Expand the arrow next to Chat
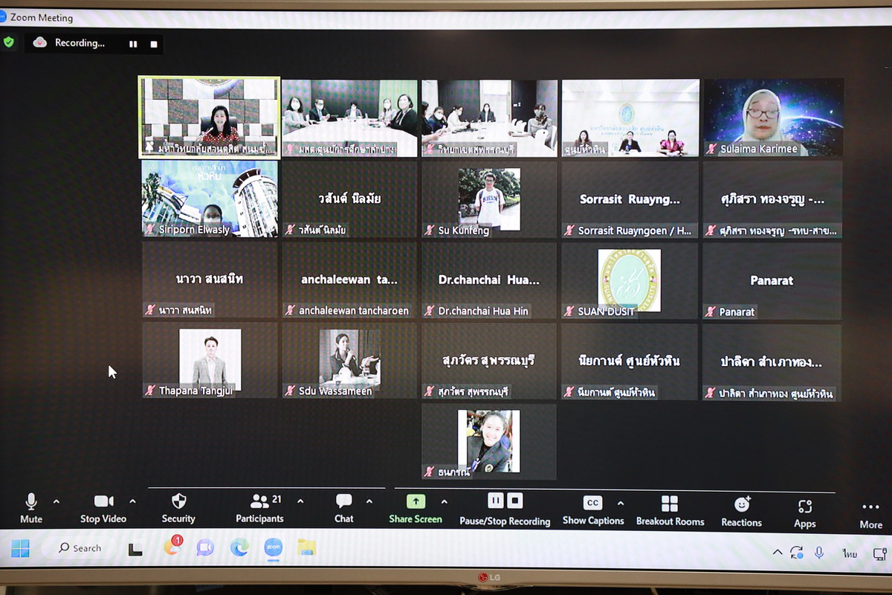The width and height of the screenshot is (892, 595). [369, 501]
